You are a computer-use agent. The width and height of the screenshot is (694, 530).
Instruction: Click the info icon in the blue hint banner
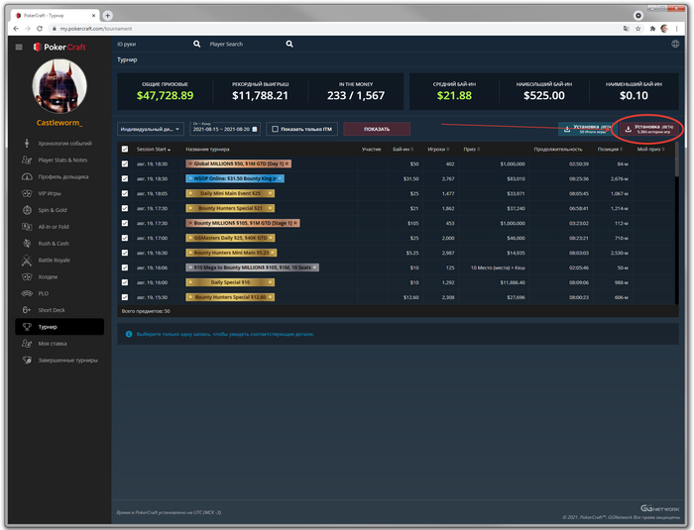point(129,334)
